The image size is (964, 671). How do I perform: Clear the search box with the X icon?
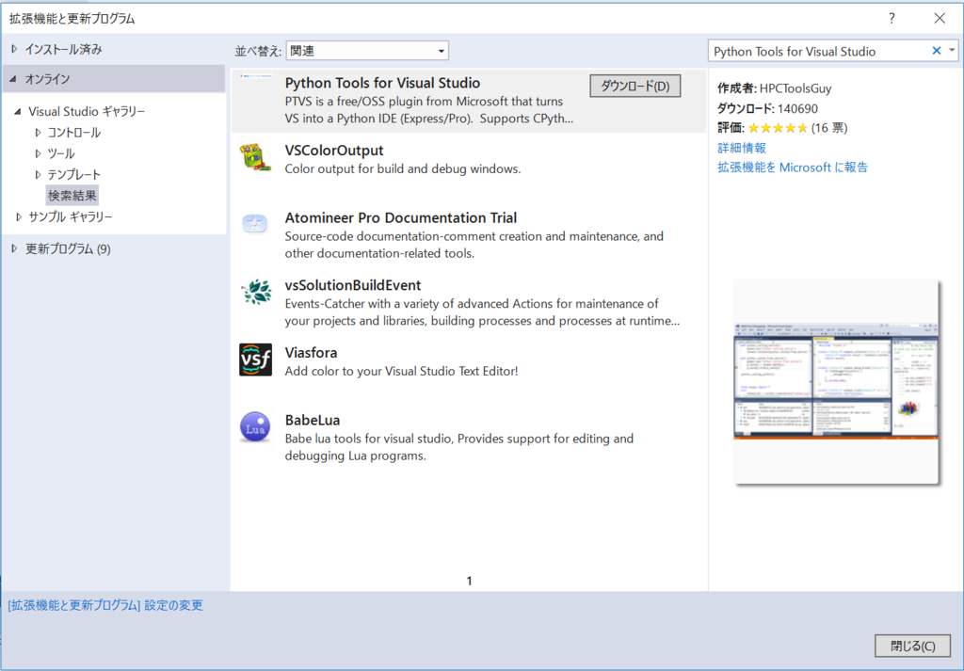coord(937,51)
